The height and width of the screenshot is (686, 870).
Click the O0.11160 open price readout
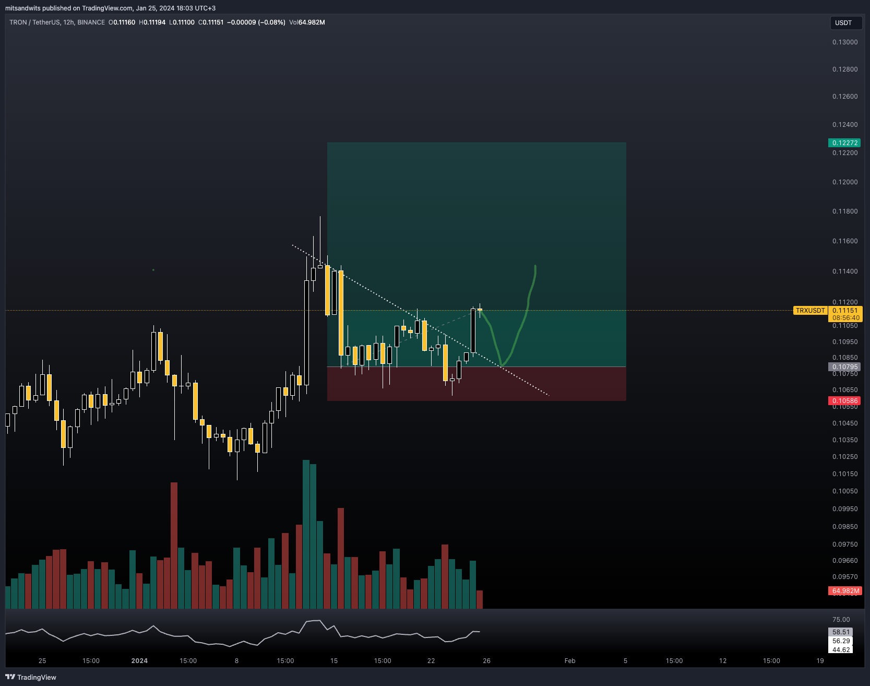click(122, 22)
